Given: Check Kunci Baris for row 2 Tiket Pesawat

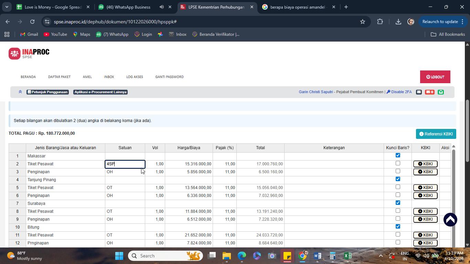Looking at the screenshot, I should [x=398, y=163].
